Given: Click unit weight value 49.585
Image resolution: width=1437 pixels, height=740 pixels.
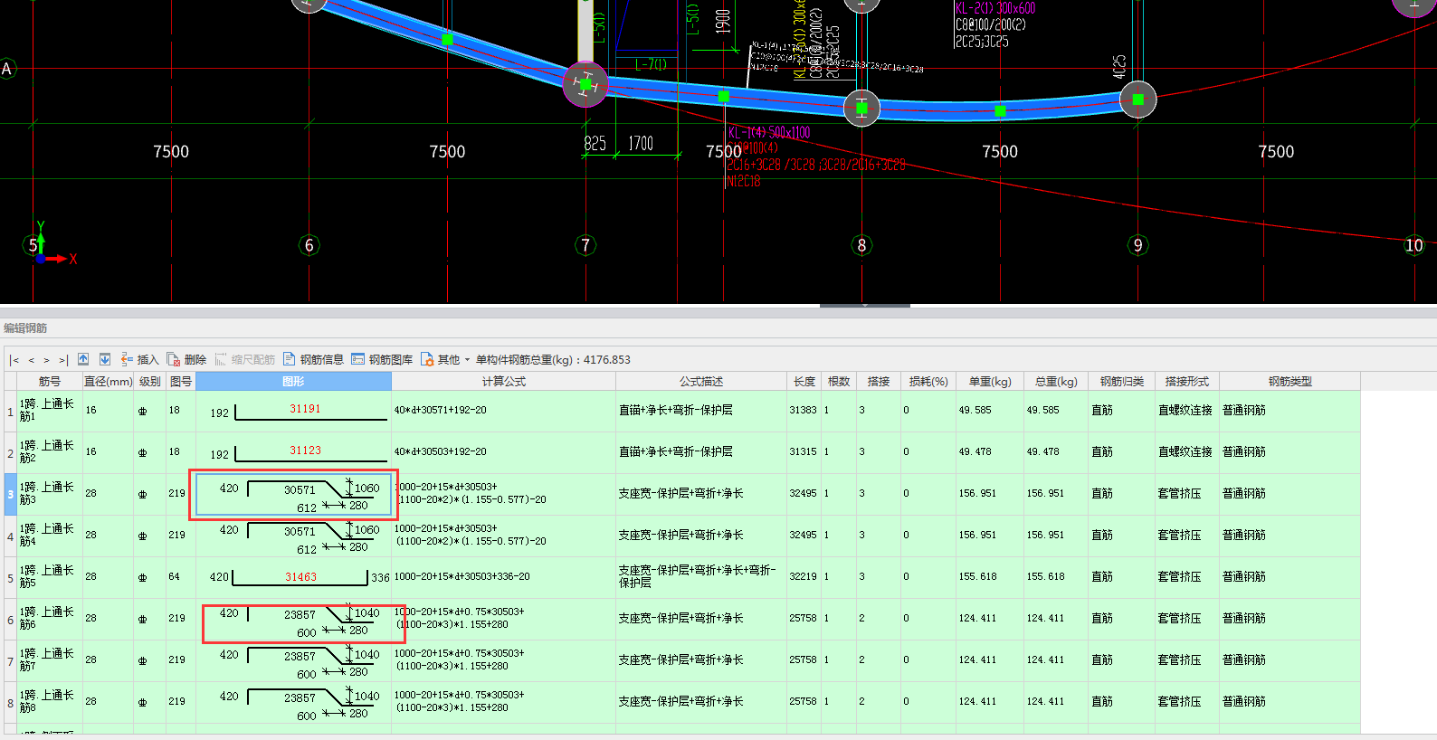Looking at the screenshot, I should coord(975,411).
